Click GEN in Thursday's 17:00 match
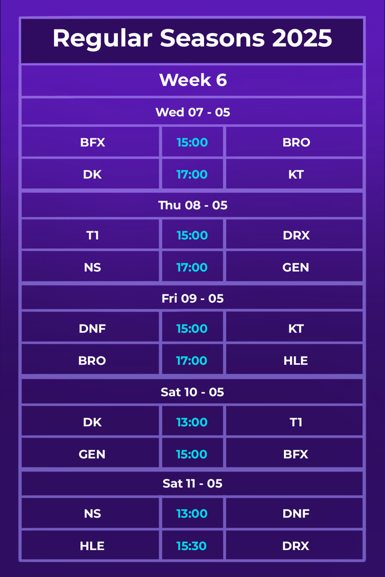Image resolution: width=385 pixels, height=577 pixels. click(x=296, y=267)
